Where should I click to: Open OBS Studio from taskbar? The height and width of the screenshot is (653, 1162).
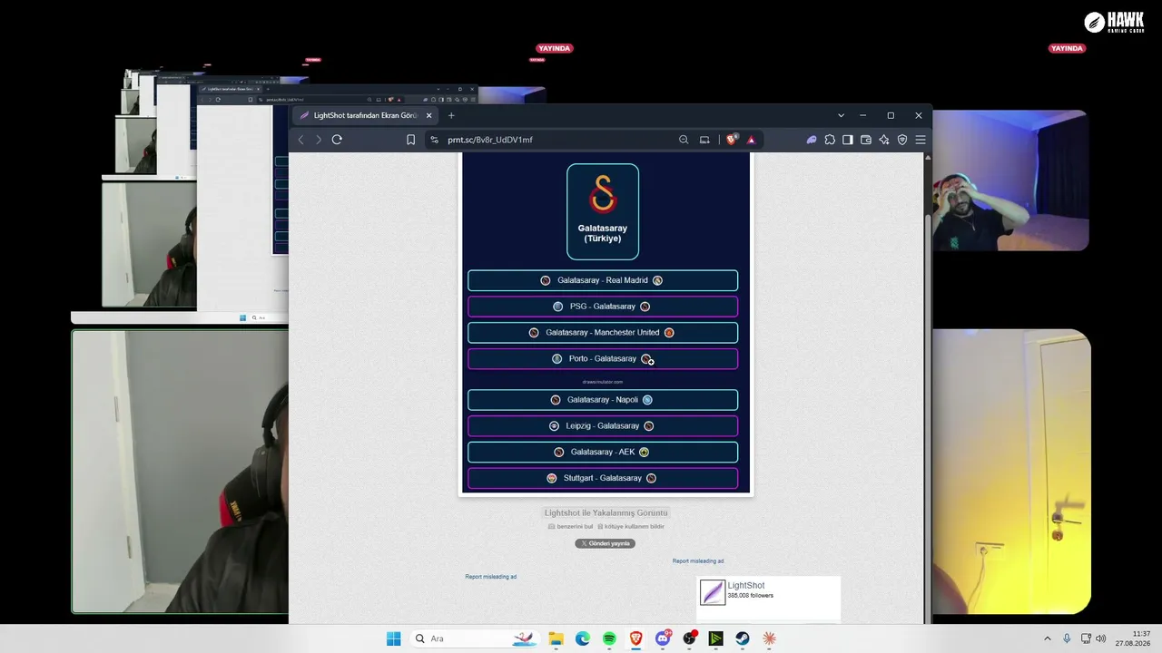pyautogui.click(x=690, y=638)
